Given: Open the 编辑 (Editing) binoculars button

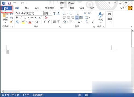Looking at the screenshot, I should [110, 17].
